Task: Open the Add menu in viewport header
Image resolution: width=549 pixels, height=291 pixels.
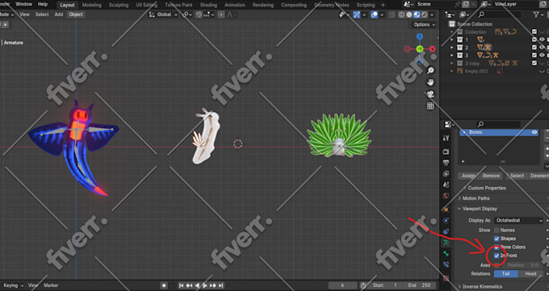Action: 59,15
